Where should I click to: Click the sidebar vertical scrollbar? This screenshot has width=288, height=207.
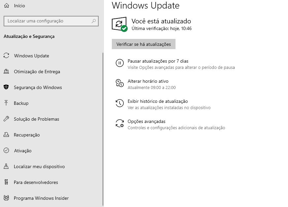(103, 129)
